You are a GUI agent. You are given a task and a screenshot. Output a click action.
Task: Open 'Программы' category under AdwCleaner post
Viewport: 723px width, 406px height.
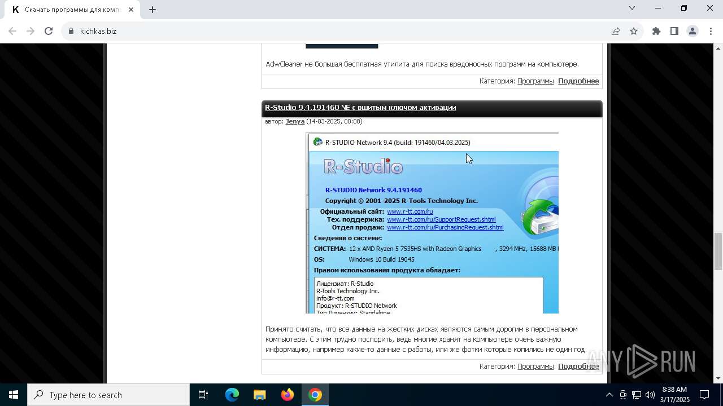535,81
